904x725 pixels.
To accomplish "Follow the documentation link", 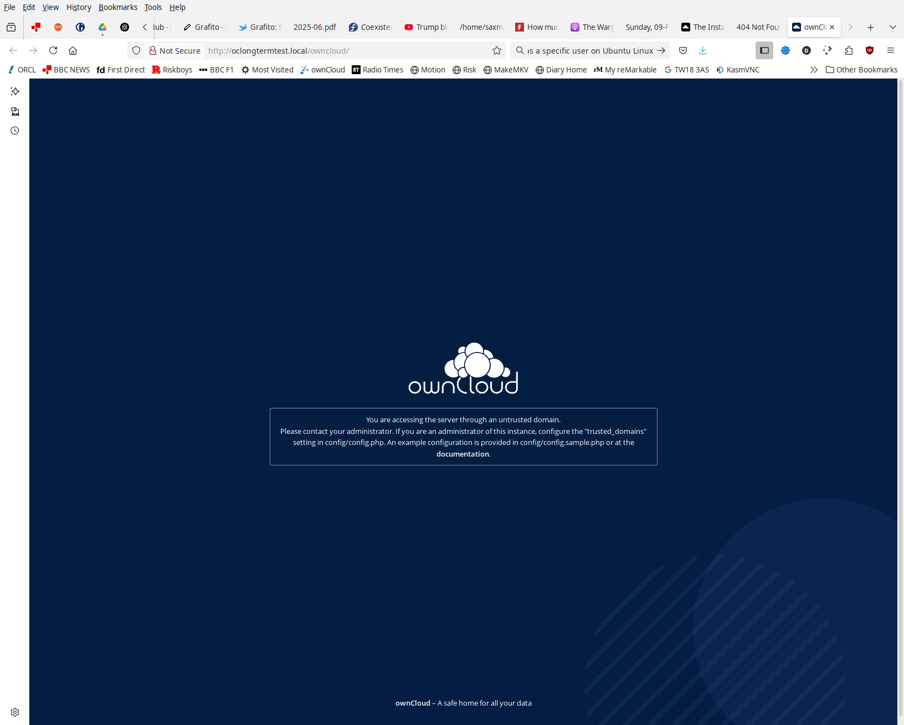I will [x=463, y=454].
